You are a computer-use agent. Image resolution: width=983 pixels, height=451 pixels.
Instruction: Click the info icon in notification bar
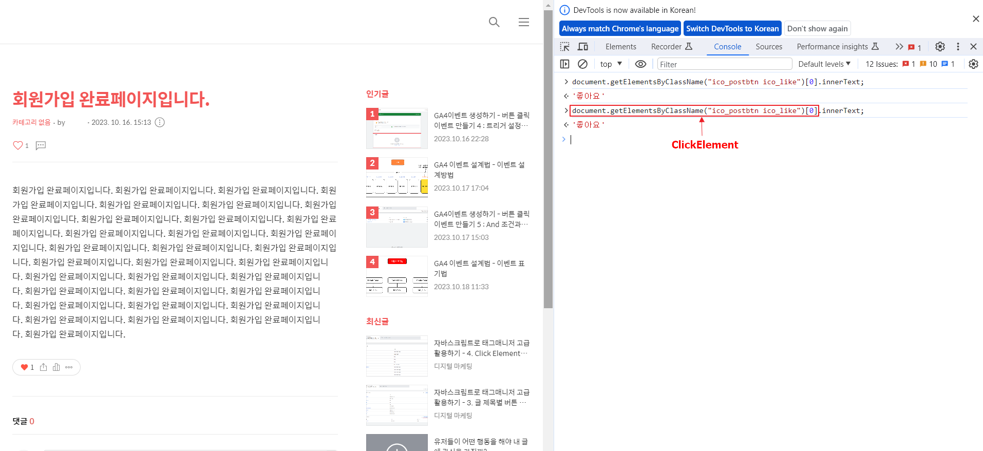point(564,10)
